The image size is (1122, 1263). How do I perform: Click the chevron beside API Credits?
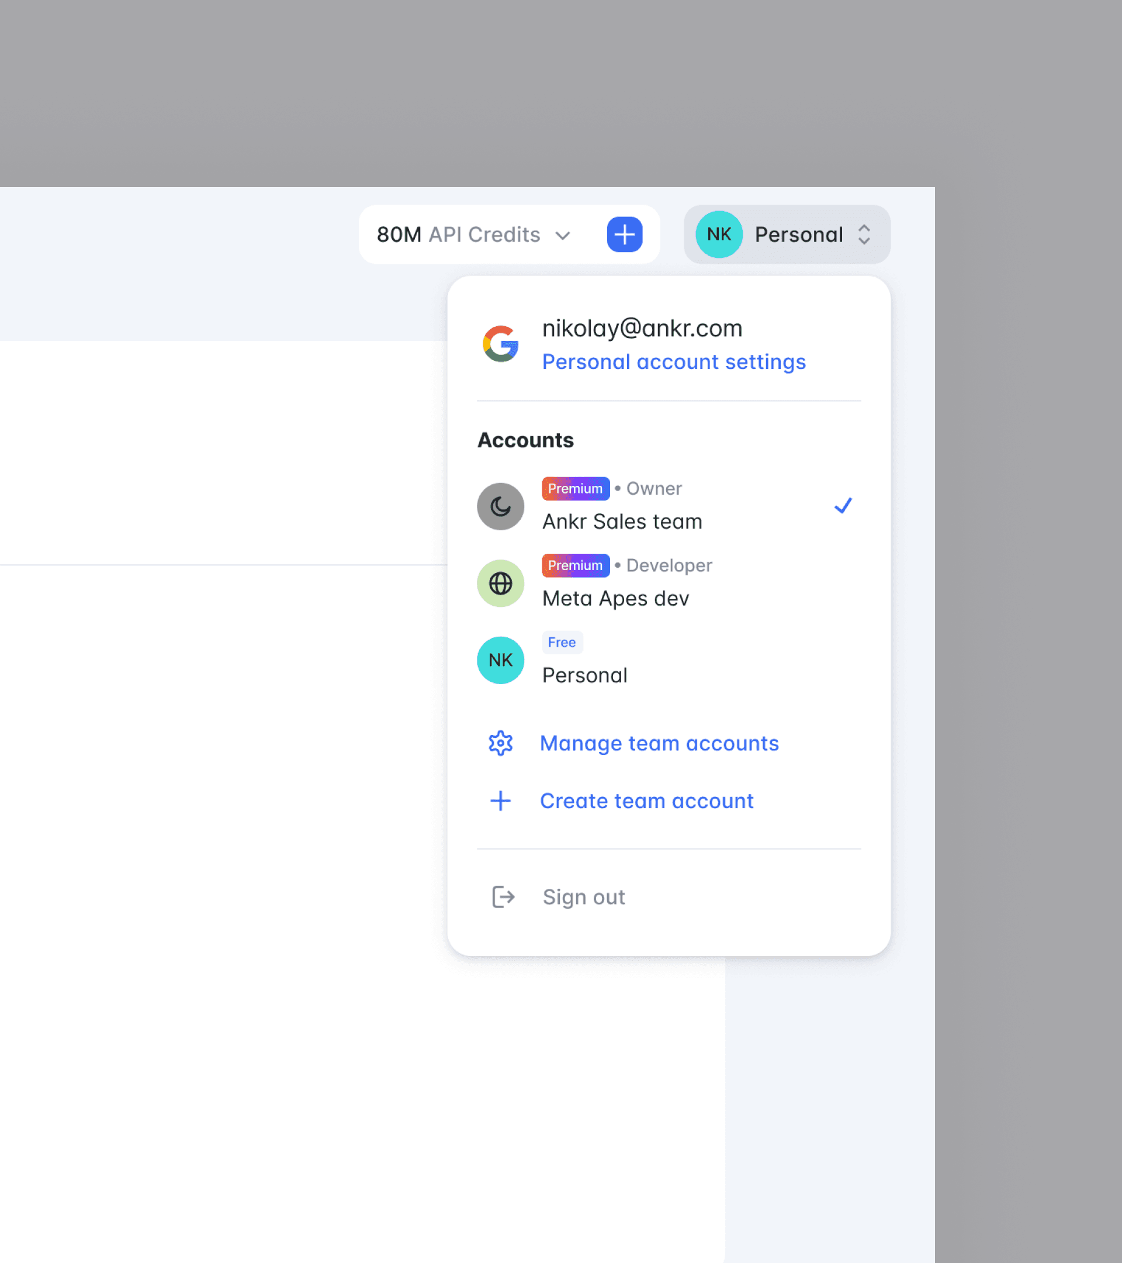(562, 236)
